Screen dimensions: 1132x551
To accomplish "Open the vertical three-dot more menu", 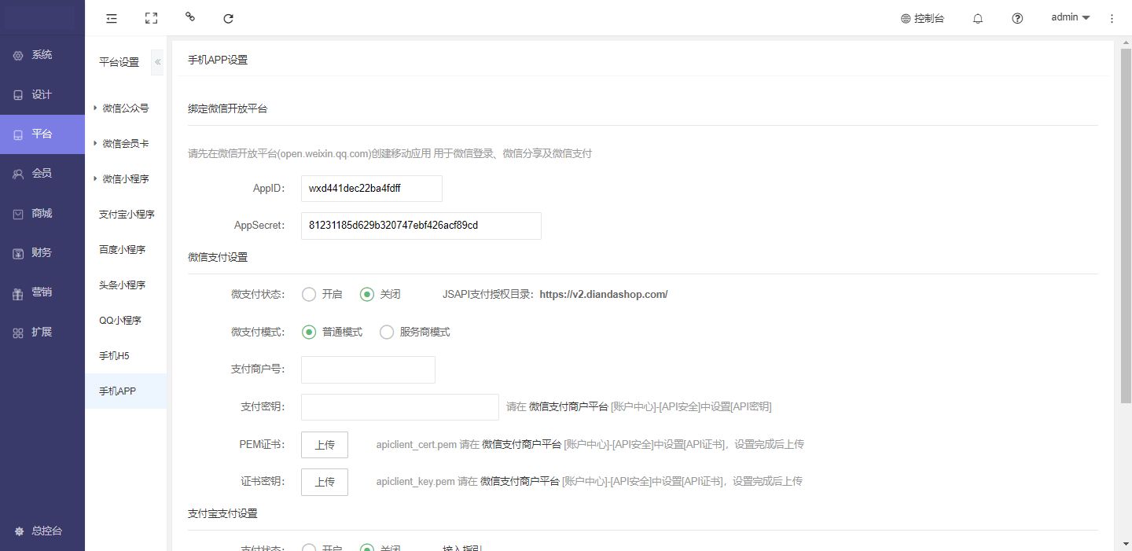I will (1112, 18).
